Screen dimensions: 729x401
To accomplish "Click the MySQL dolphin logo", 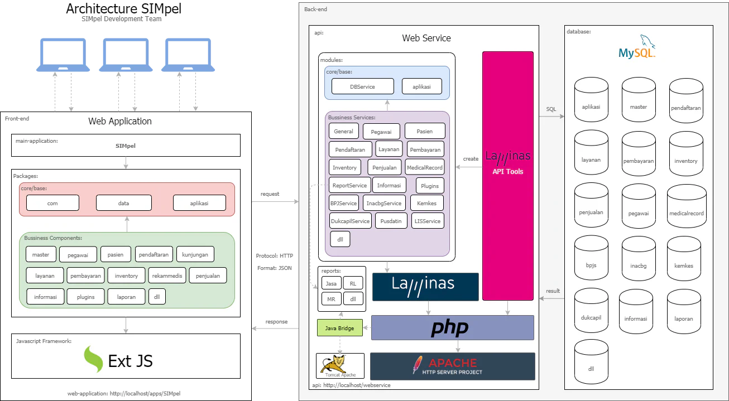I will pyautogui.click(x=637, y=47).
